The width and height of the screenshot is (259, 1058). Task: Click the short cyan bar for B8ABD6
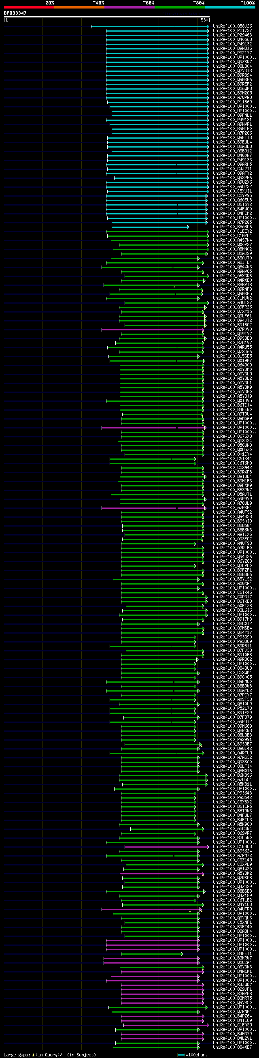point(151,227)
